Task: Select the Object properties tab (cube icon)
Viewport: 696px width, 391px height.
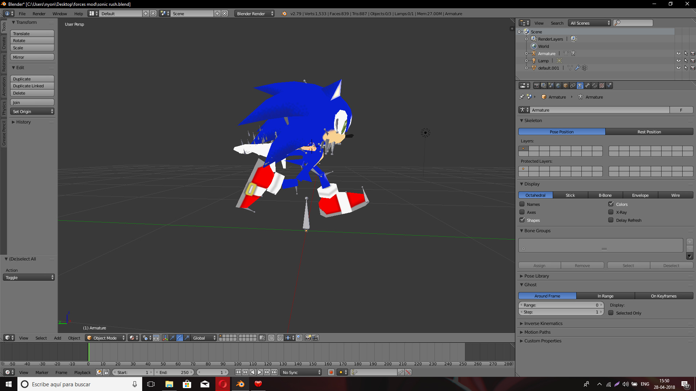Action: click(x=565, y=86)
